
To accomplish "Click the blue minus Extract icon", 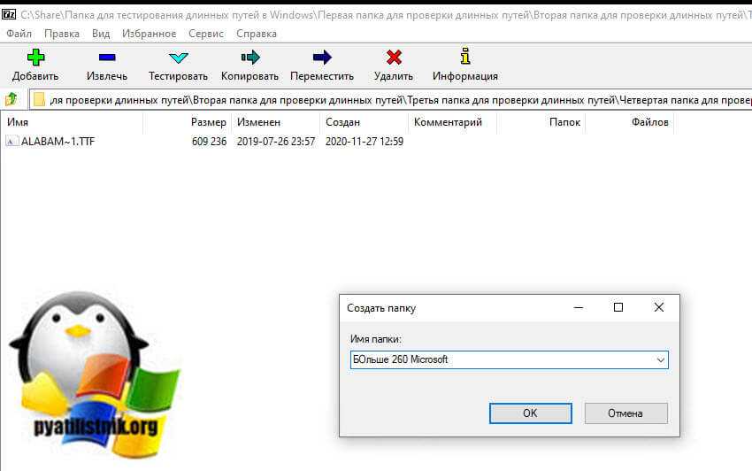I will (x=107, y=58).
